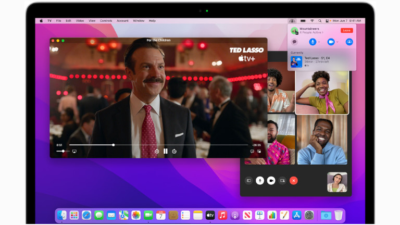400x225 pixels.
Task: Leave the Mountaineers SharePlay session
Action: coord(347,30)
